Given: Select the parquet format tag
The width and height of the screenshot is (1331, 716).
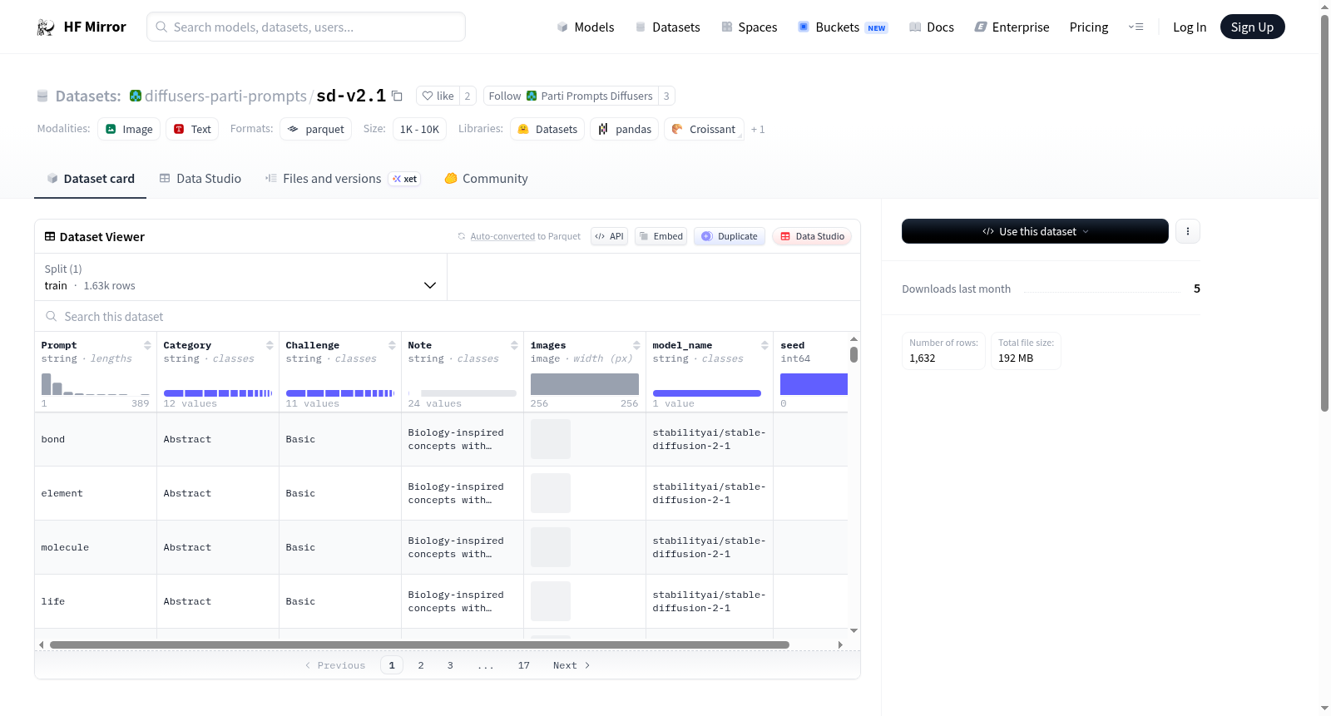Looking at the screenshot, I should click(x=316, y=129).
